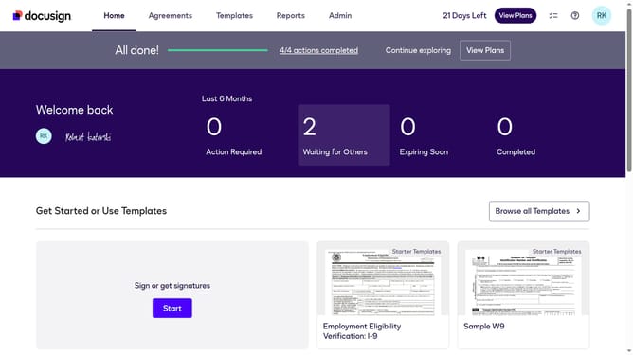Click the All done progress bar
The height and width of the screenshot is (355, 633).
pos(218,50)
